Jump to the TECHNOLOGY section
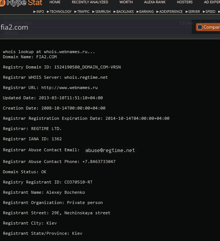Image resolution: width=220 pixels, height=241 pixels. point(59,12)
